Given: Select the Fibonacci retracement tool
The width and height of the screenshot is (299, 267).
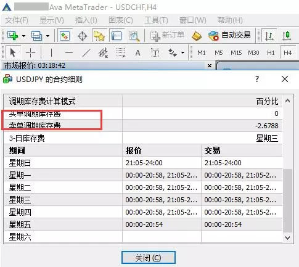Looking at the screenshot, I should 121,53.
